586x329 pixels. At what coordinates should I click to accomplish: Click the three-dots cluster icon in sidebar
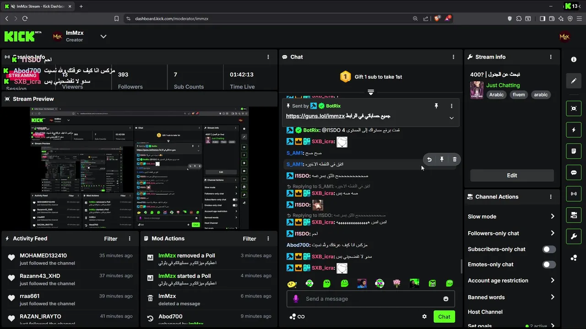[x=574, y=258]
